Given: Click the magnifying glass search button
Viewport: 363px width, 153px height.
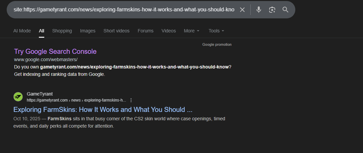Looking at the screenshot, I should (x=285, y=10).
